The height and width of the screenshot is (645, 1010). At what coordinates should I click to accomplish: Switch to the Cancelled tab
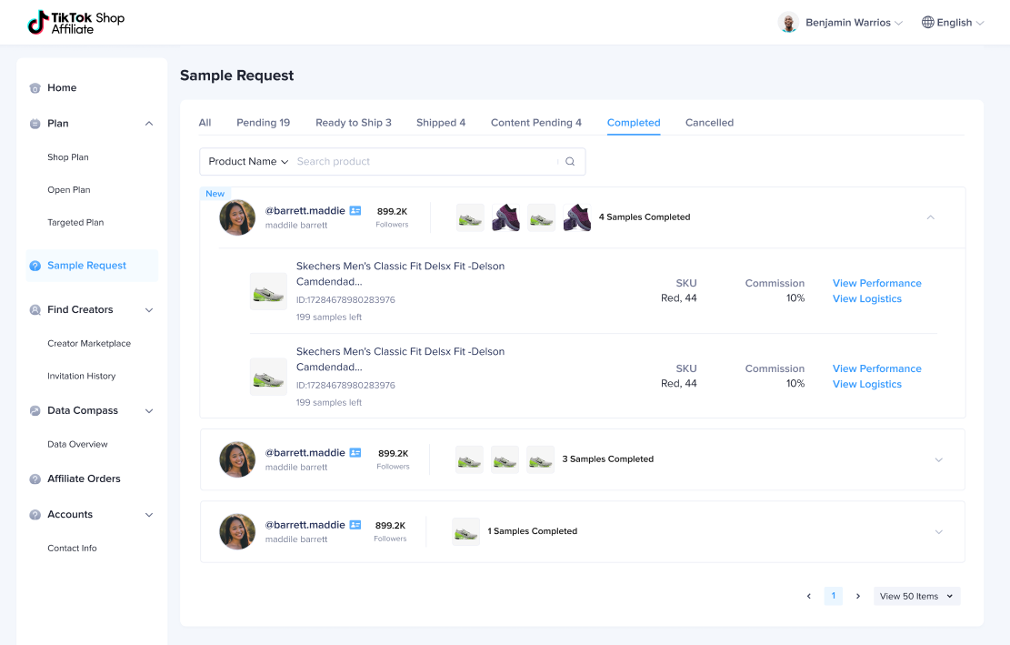pos(709,123)
